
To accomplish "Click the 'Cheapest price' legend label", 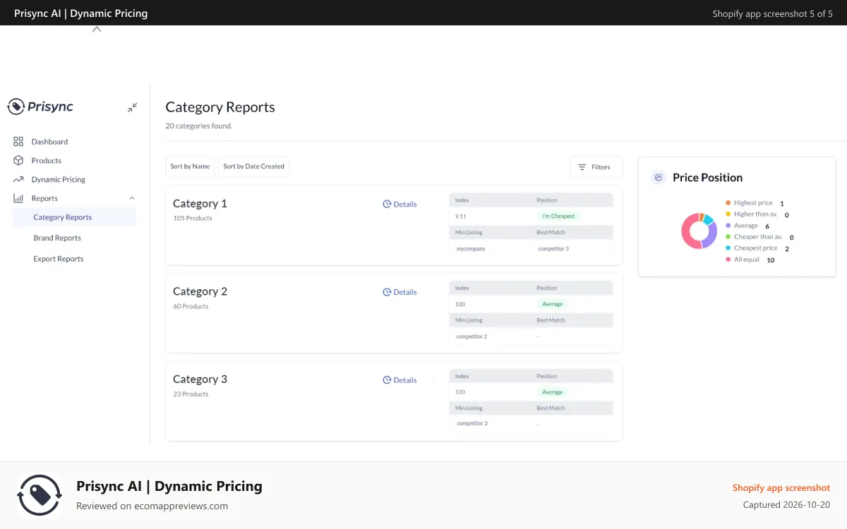I will [756, 248].
